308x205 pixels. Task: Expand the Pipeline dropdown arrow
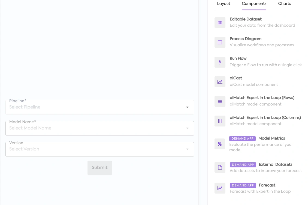pos(187,107)
